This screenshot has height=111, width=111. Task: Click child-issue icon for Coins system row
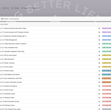pyautogui.click(x=99, y=67)
